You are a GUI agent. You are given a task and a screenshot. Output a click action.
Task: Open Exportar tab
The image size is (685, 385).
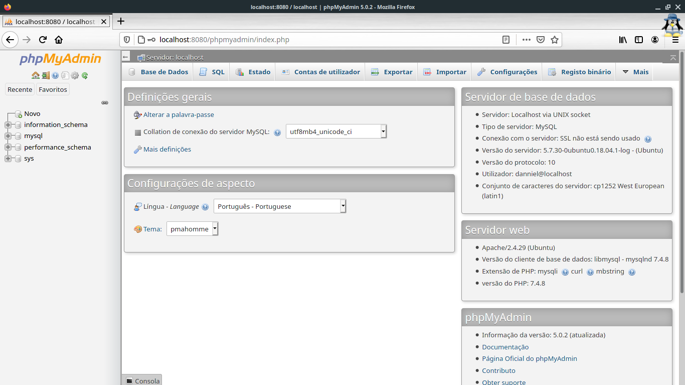click(x=391, y=72)
